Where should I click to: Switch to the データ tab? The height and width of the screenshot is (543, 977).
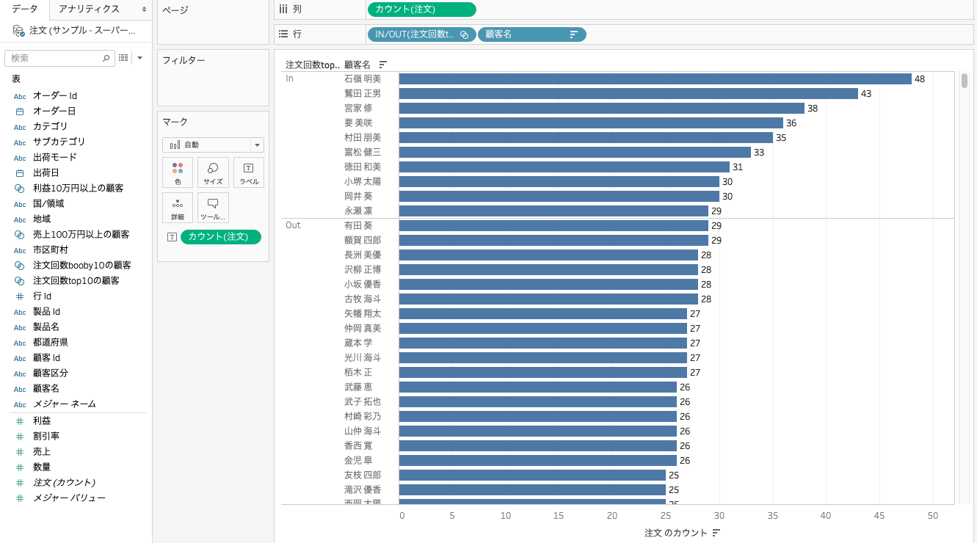point(25,9)
